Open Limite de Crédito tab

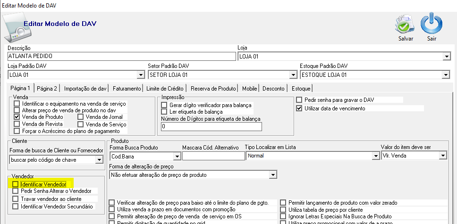(x=165, y=89)
